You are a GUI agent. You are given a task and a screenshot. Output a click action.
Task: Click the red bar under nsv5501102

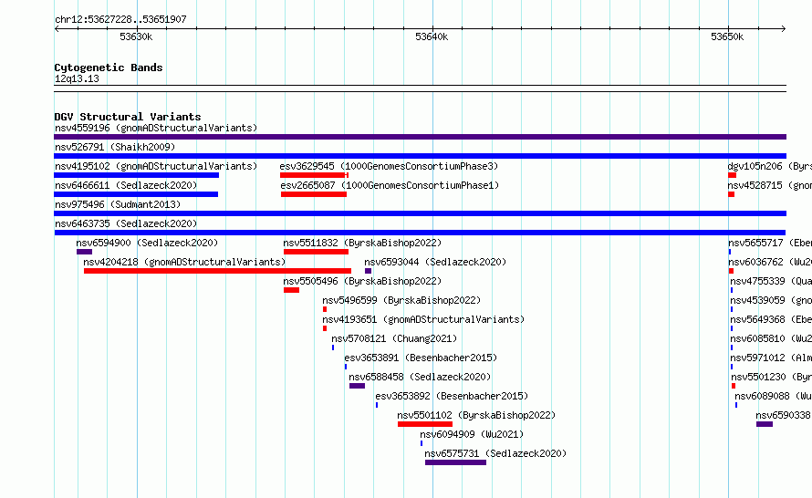coord(425,424)
